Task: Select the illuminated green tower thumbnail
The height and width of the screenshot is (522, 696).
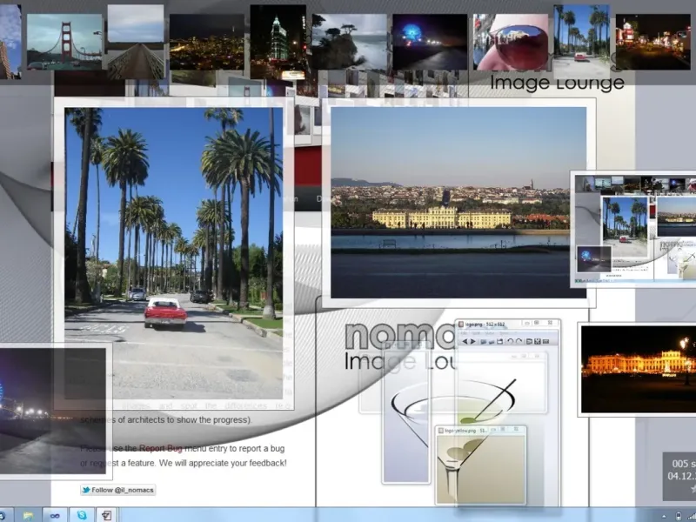Action: [278, 42]
